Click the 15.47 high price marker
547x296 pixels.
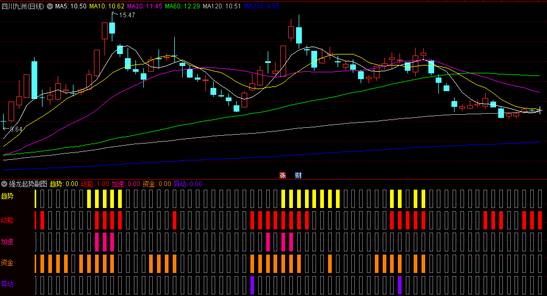127,15
